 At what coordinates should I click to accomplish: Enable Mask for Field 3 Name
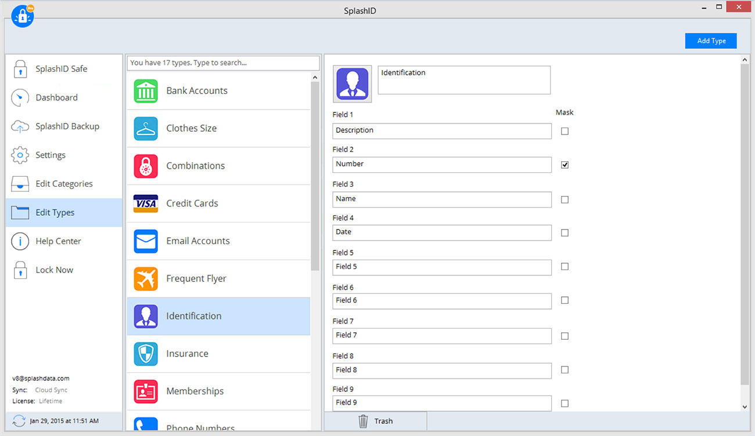tap(565, 199)
